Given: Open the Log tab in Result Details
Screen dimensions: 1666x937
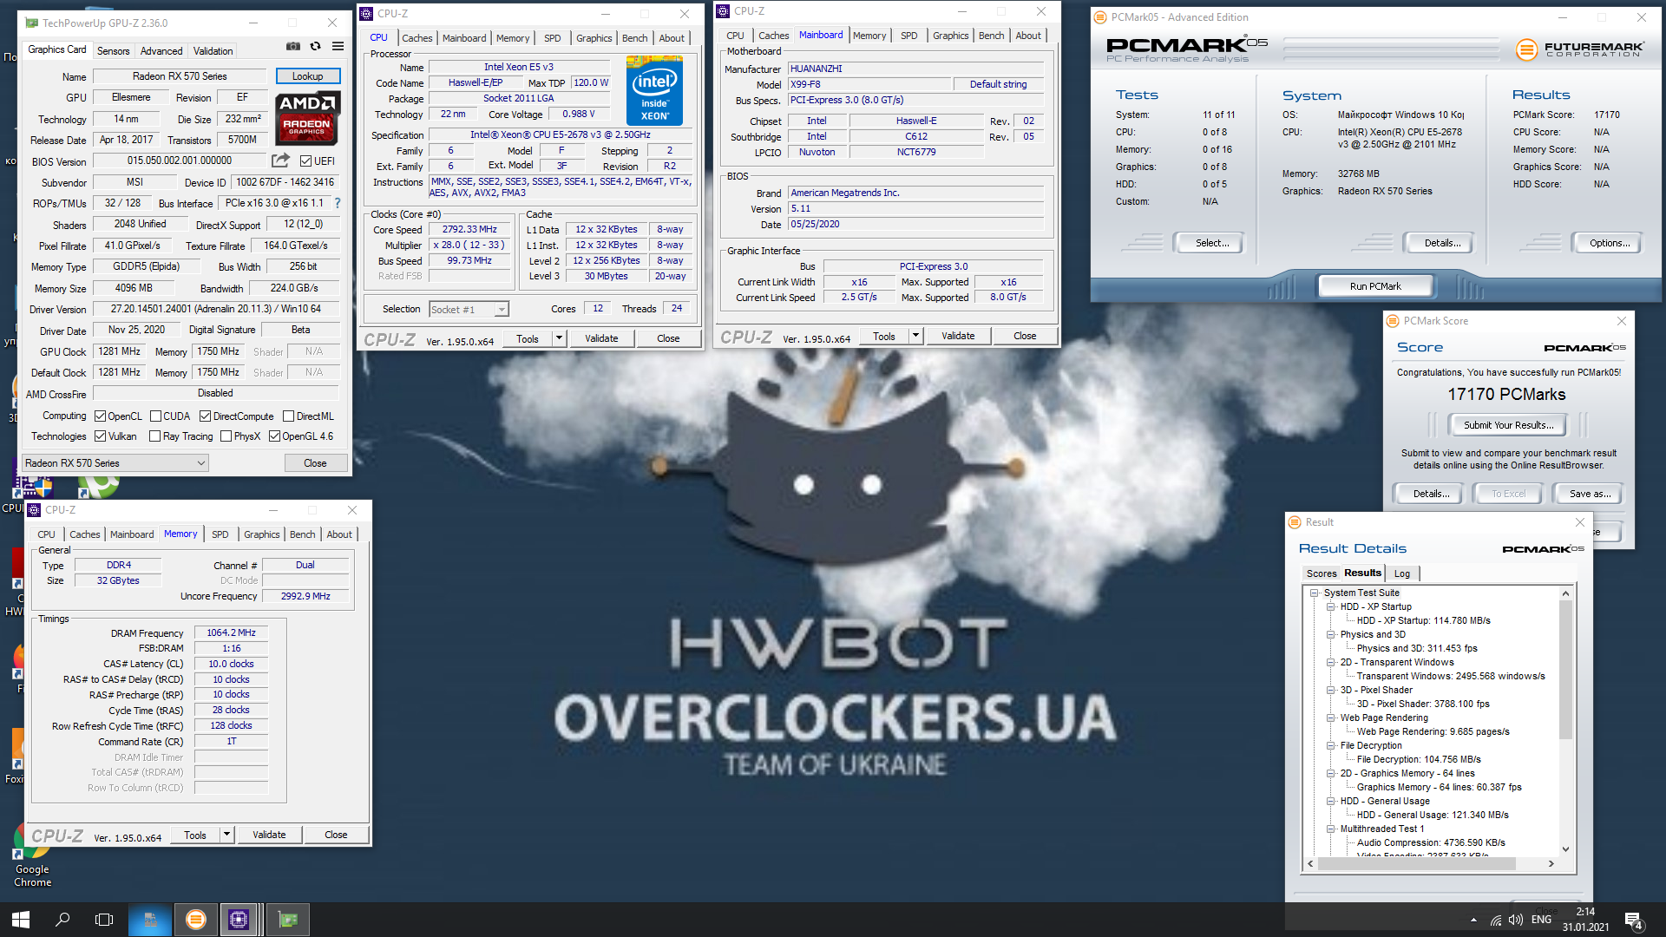Looking at the screenshot, I should click(x=1402, y=573).
